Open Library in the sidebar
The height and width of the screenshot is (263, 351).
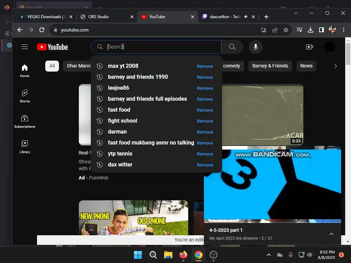pos(25,147)
